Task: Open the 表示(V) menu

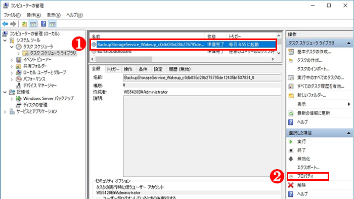Action: 54,15
